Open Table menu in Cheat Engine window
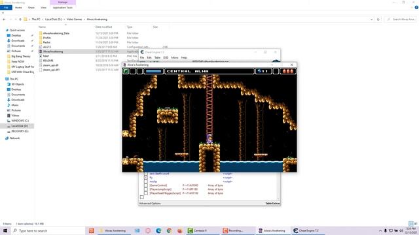Screen dimensions: 419x235 pos(157,57)
